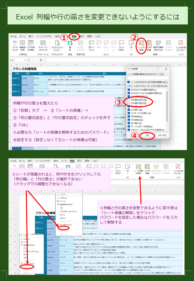The height and width of the screenshot is (281, 194).
Task: Click the confit cell in lower sheet
Action: click(x=53, y=270)
